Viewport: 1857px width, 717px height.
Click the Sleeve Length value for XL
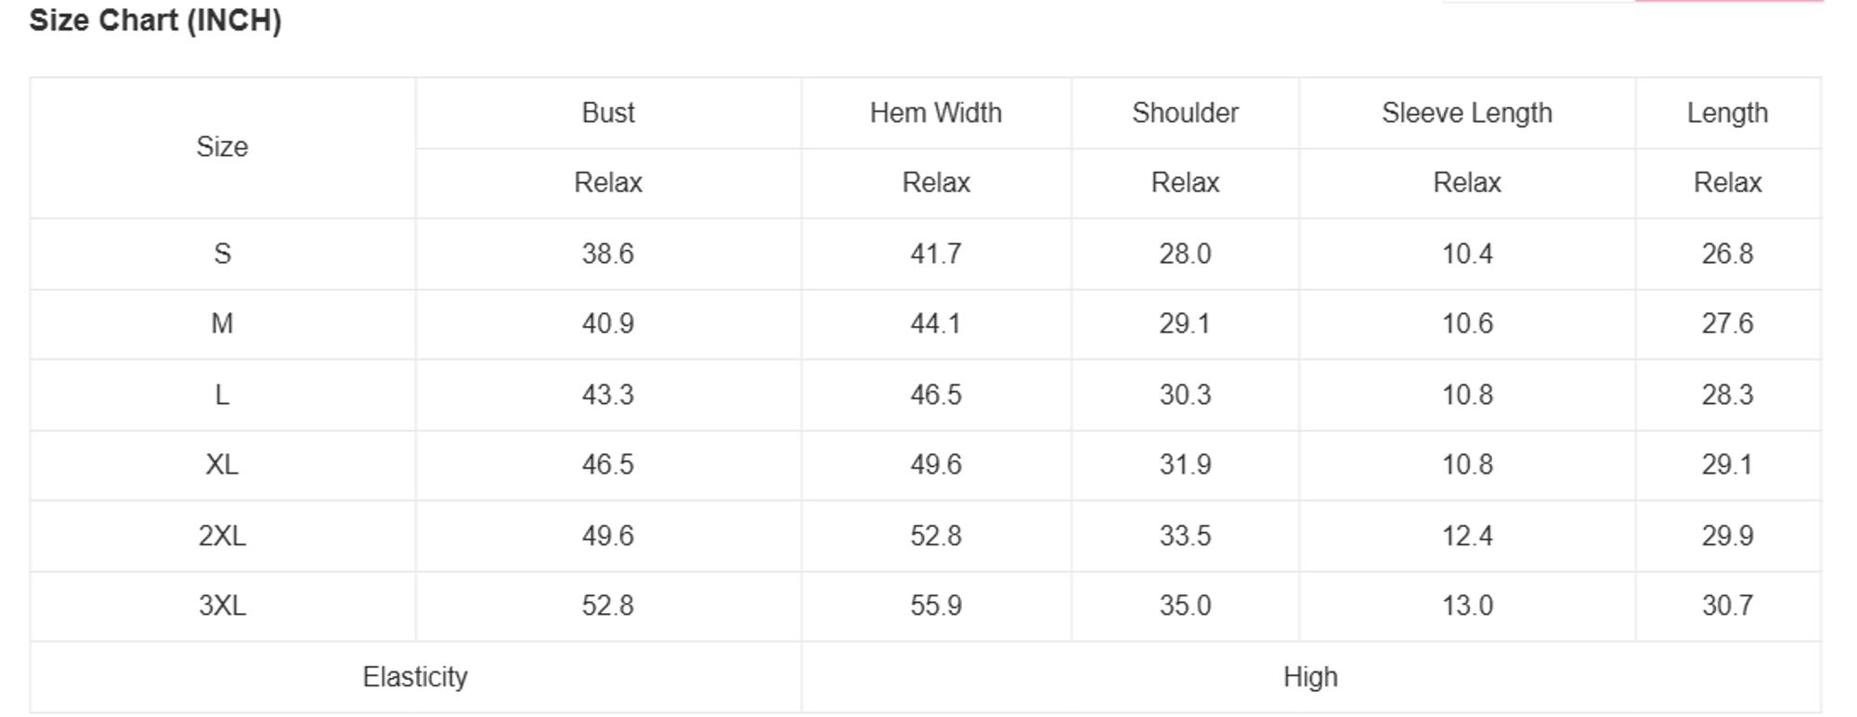coord(1466,464)
